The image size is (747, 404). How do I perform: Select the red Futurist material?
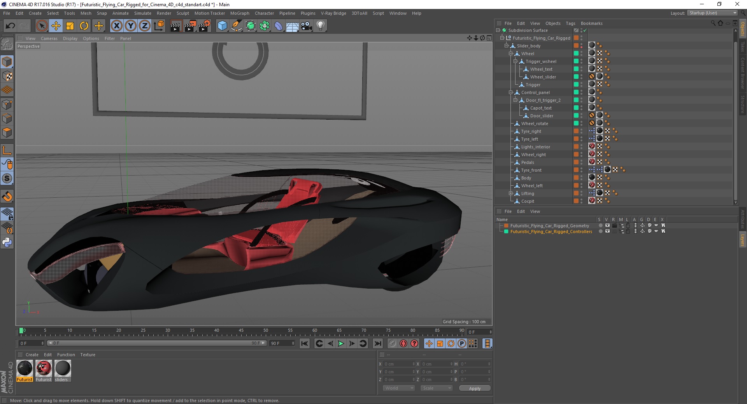coord(44,371)
